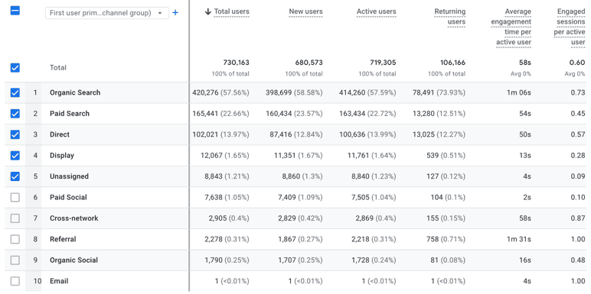Image resolution: width=591 pixels, height=294 pixels.
Task: Click Organic Search engagement time 1m 06s
Action: coord(519,92)
